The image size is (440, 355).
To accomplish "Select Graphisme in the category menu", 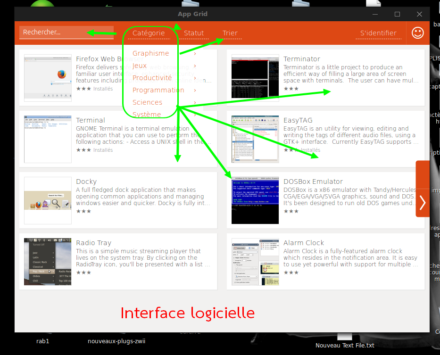I will 150,53.
